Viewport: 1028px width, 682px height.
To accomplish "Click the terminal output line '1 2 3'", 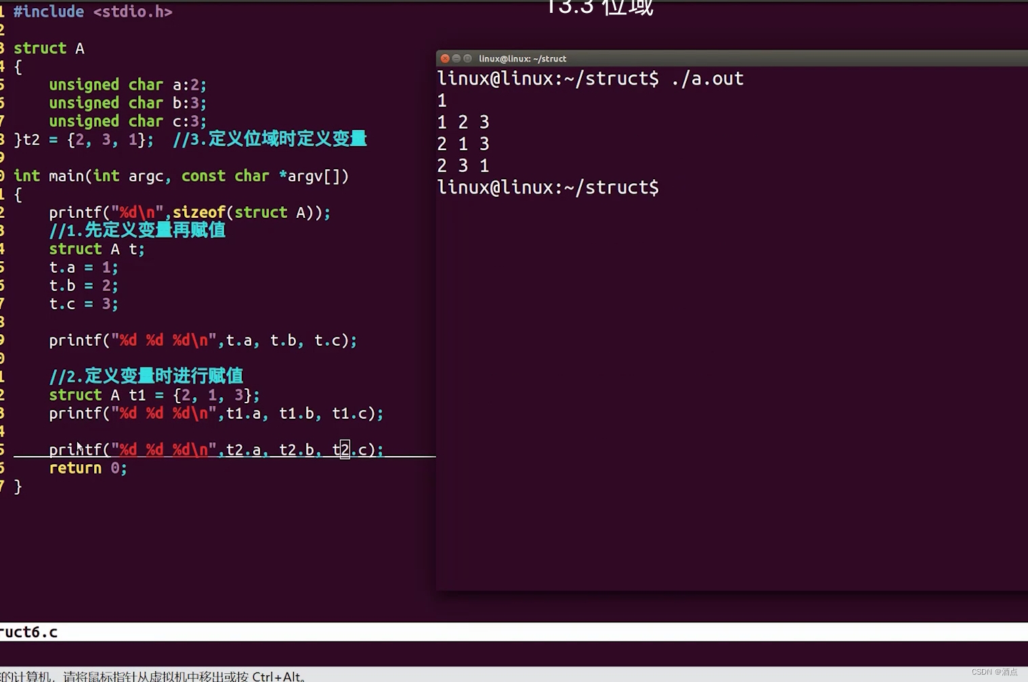I will point(463,122).
